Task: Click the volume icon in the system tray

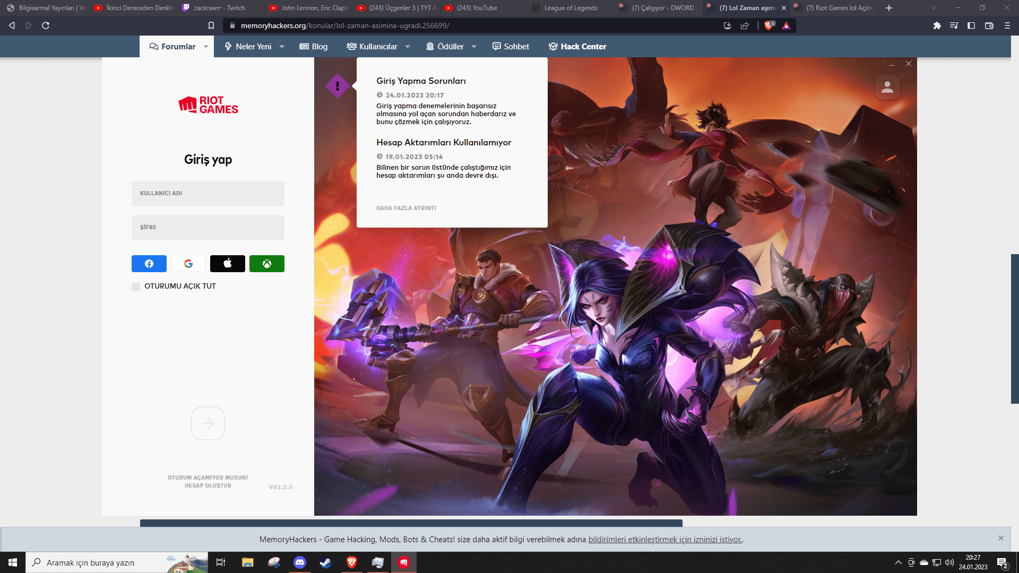Action: pos(949,562)
